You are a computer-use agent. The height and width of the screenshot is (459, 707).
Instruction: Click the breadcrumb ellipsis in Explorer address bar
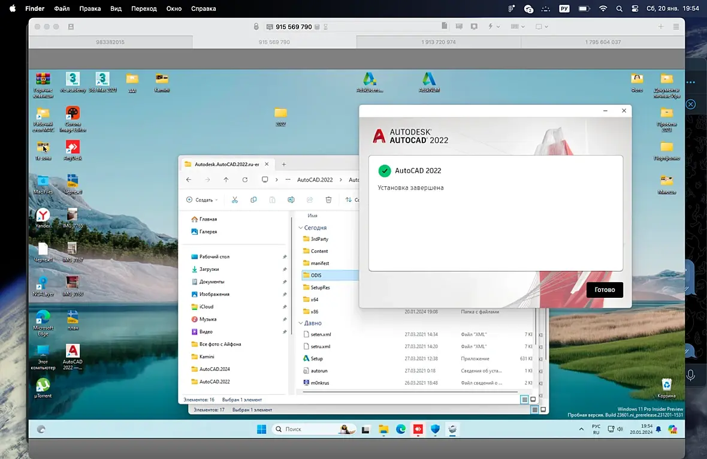288,179
